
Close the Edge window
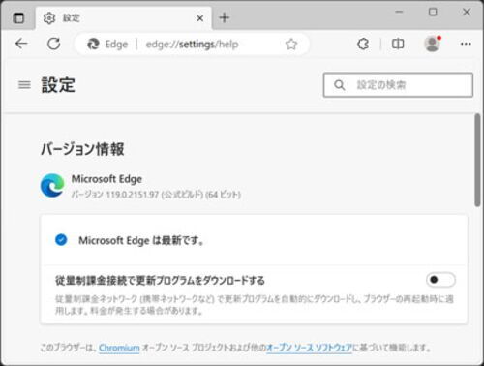(467, 12)
